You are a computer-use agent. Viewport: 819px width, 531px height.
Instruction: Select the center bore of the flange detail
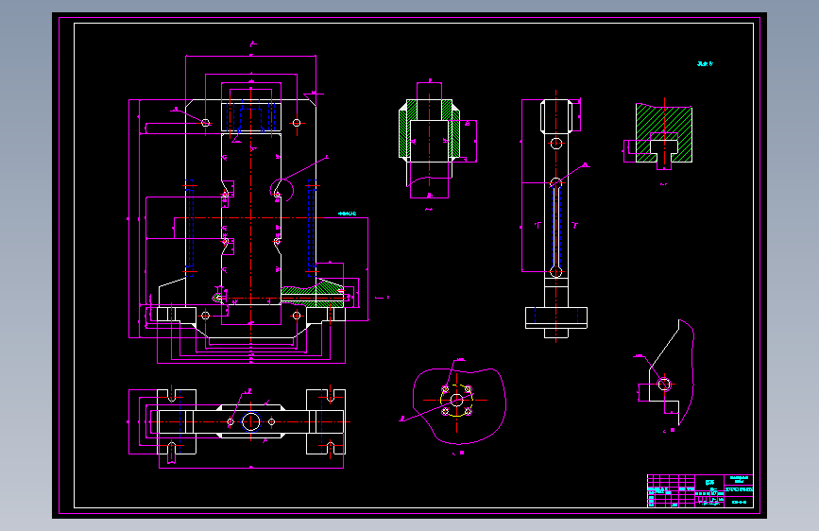tap(456, 401)
